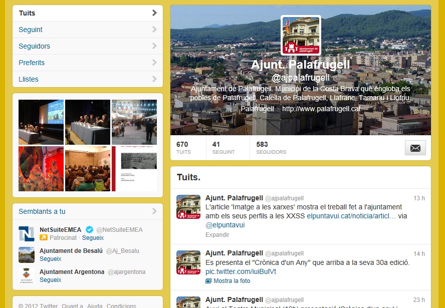445x308 pixels.
Task: Open the projection screen stage photo thumbnail
Action: tap(41, 122)
